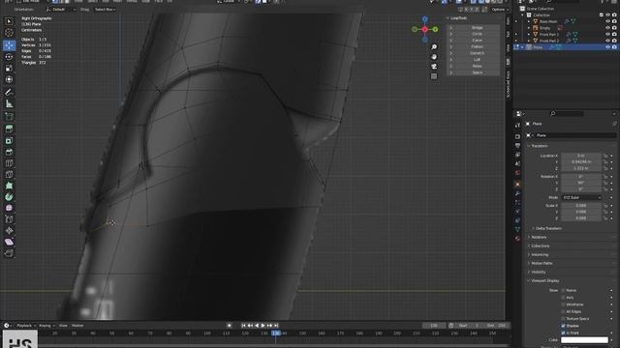The height and width of the screenshot is (348, 620).
Task: Select the Inset Faces tool
Action: [x=9, y=140]
